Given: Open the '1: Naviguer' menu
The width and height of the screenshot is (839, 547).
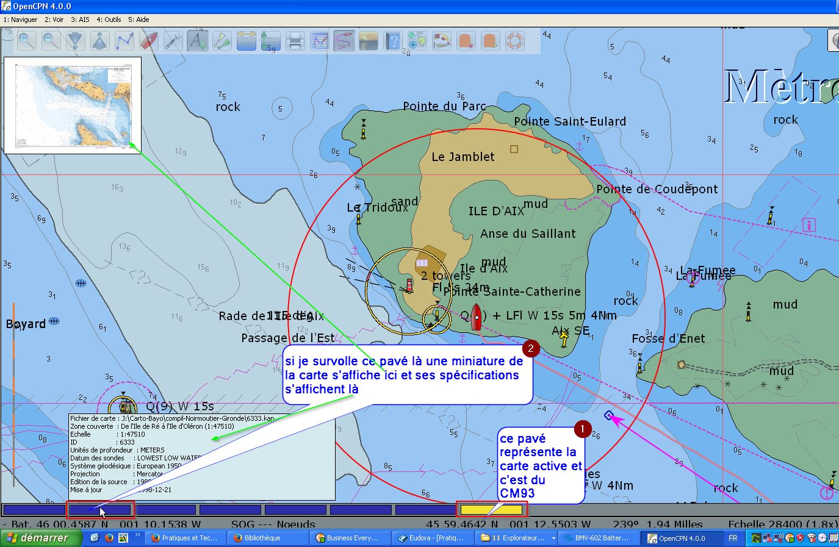Looking at the screenshot, I should 20,20.
